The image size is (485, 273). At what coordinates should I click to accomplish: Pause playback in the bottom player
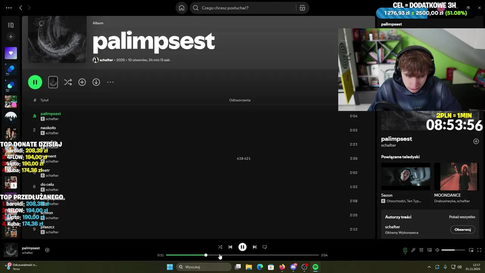242,247
